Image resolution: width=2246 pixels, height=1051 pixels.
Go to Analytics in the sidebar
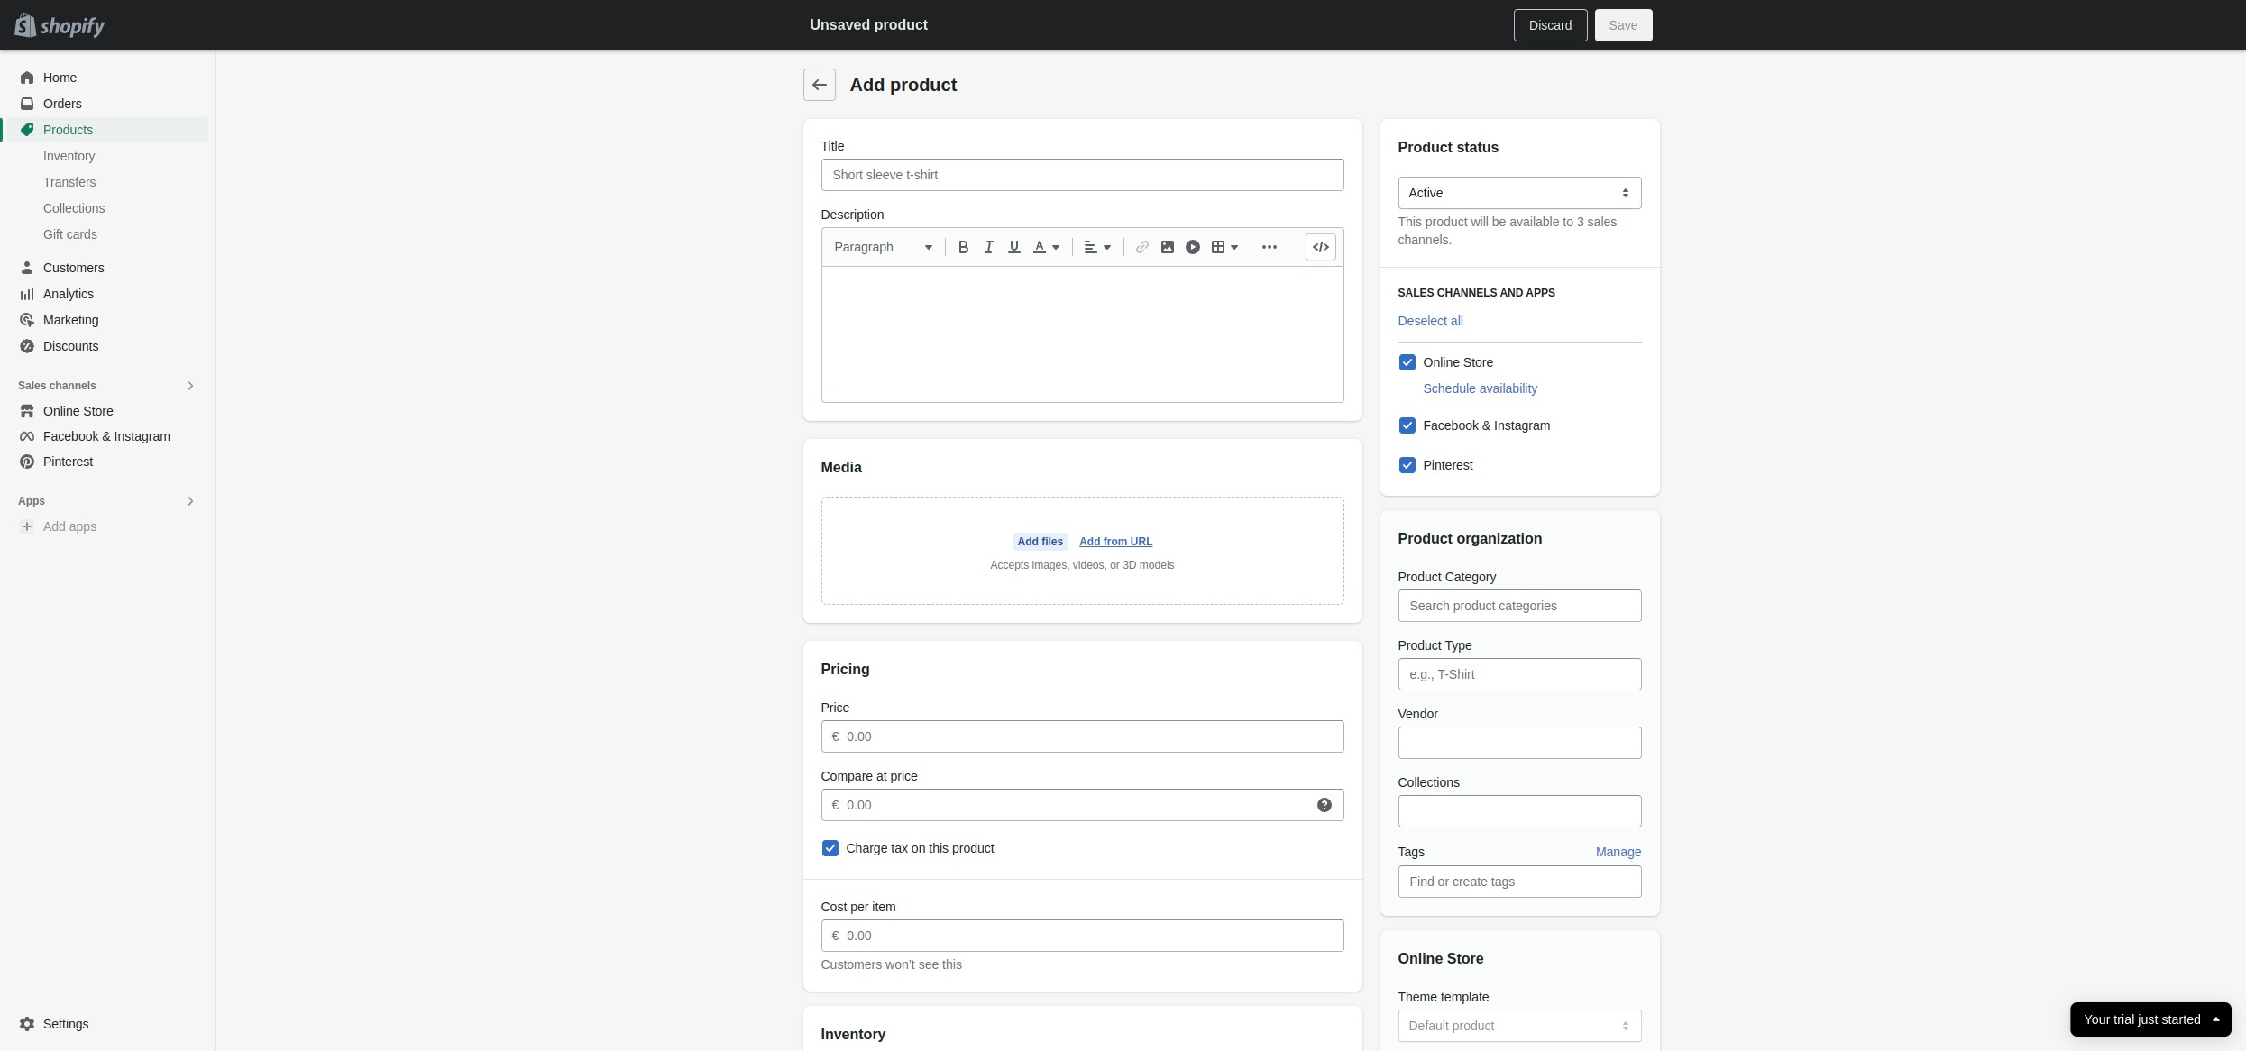[68, 294]
